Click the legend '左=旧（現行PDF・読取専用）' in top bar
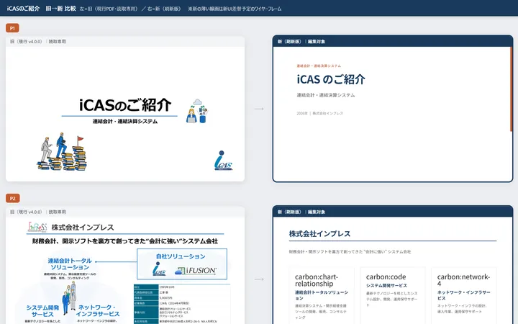 tap(109, 9)
